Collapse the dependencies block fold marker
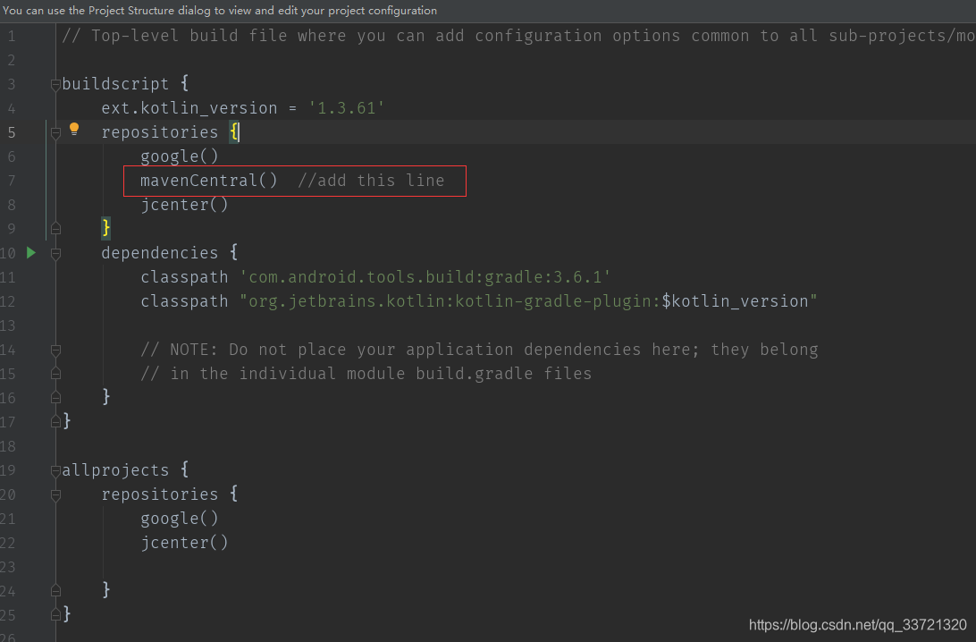Image resolution: width=976 pixels, height=642 pixels. pos(55,253)
